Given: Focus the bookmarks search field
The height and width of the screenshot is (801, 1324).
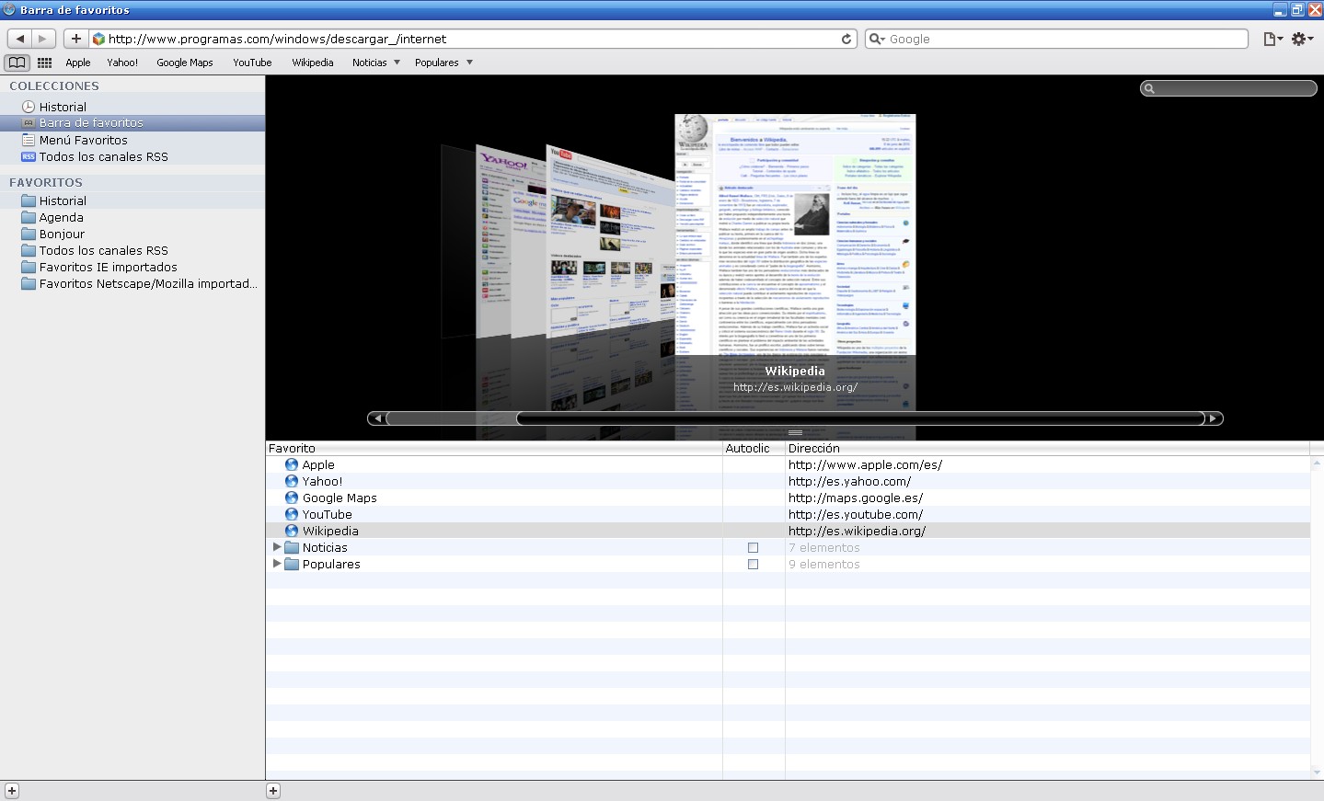Looking at the screenshot, I should click(x=1228, y=88).
